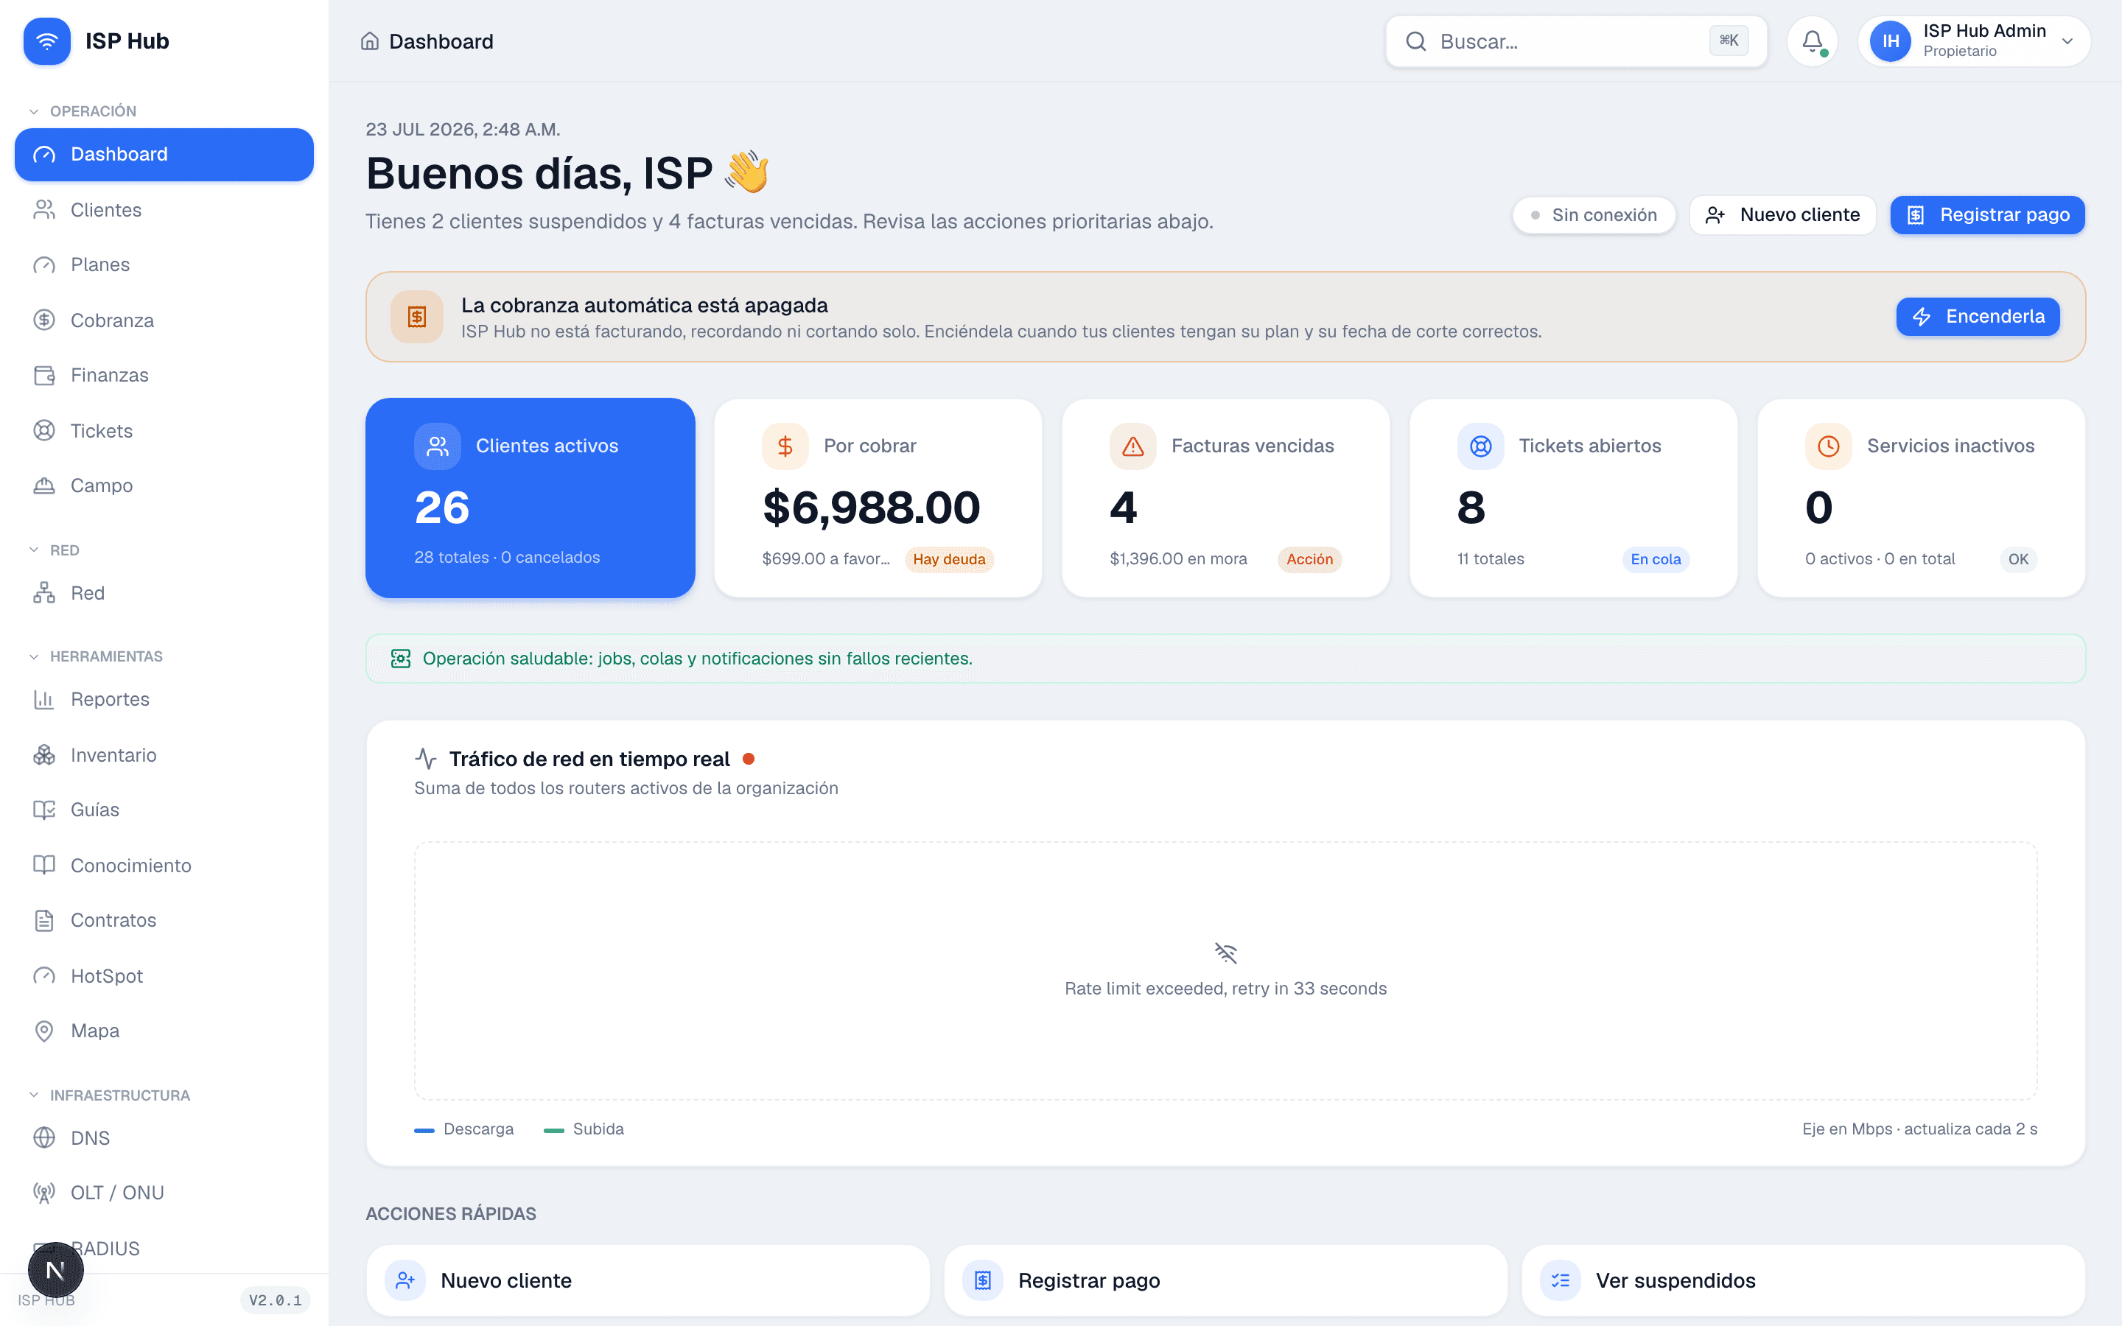This screenshot has height=1326, width=2122.
Task: Collapse the OPERACIÓN sidebar section
Action: pyautogui.click(x=83, y=111)
